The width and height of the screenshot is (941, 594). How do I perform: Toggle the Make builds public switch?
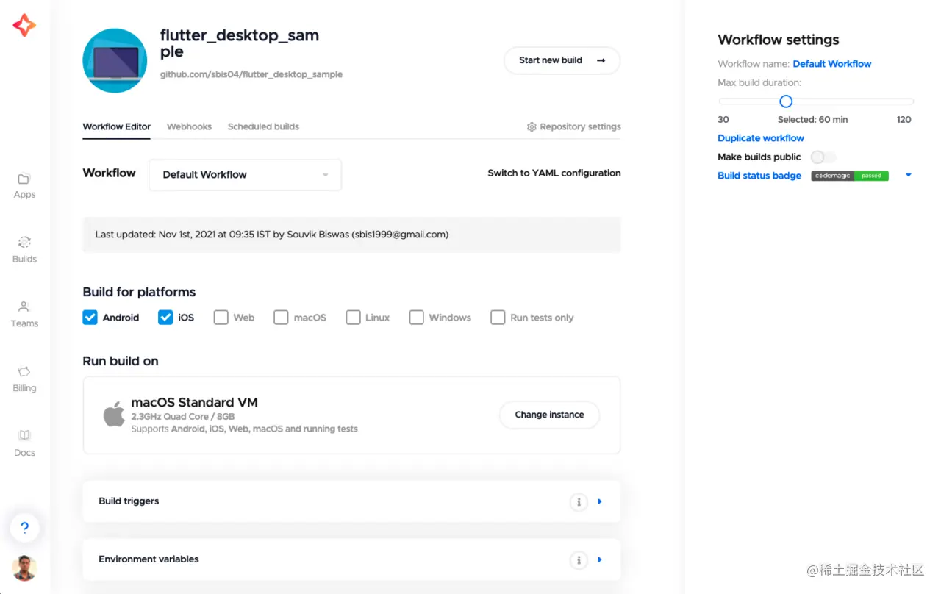823,157
